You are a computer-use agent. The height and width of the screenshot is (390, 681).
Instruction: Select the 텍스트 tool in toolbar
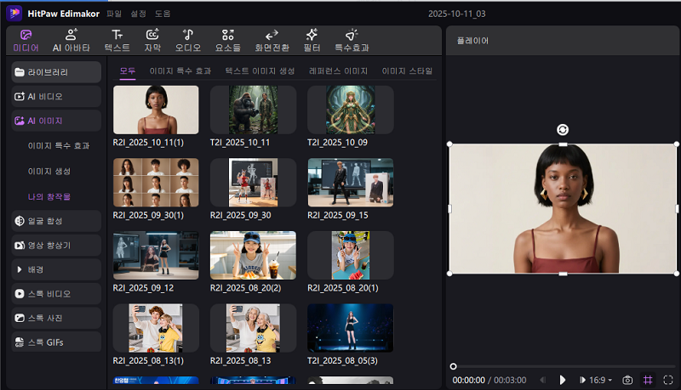[117, 40]
